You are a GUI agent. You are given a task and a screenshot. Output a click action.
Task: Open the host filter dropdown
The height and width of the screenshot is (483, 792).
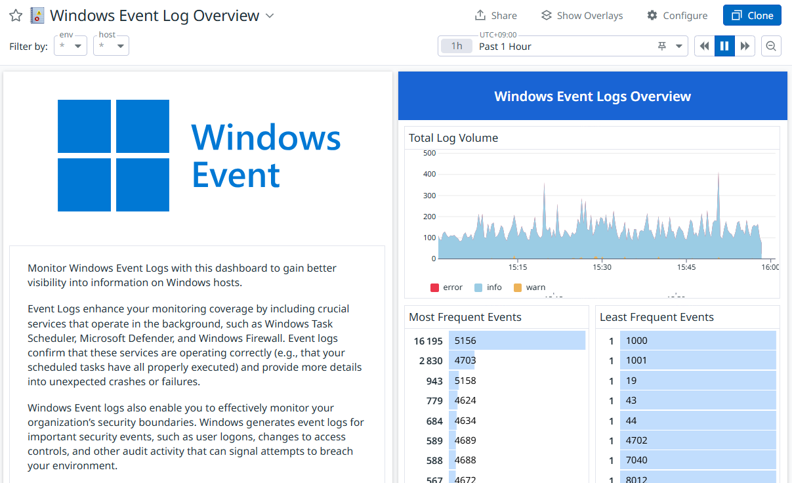tap(112, 46)
